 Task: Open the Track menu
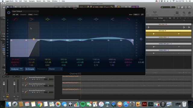pyautogui.click(x=25, y=1)
